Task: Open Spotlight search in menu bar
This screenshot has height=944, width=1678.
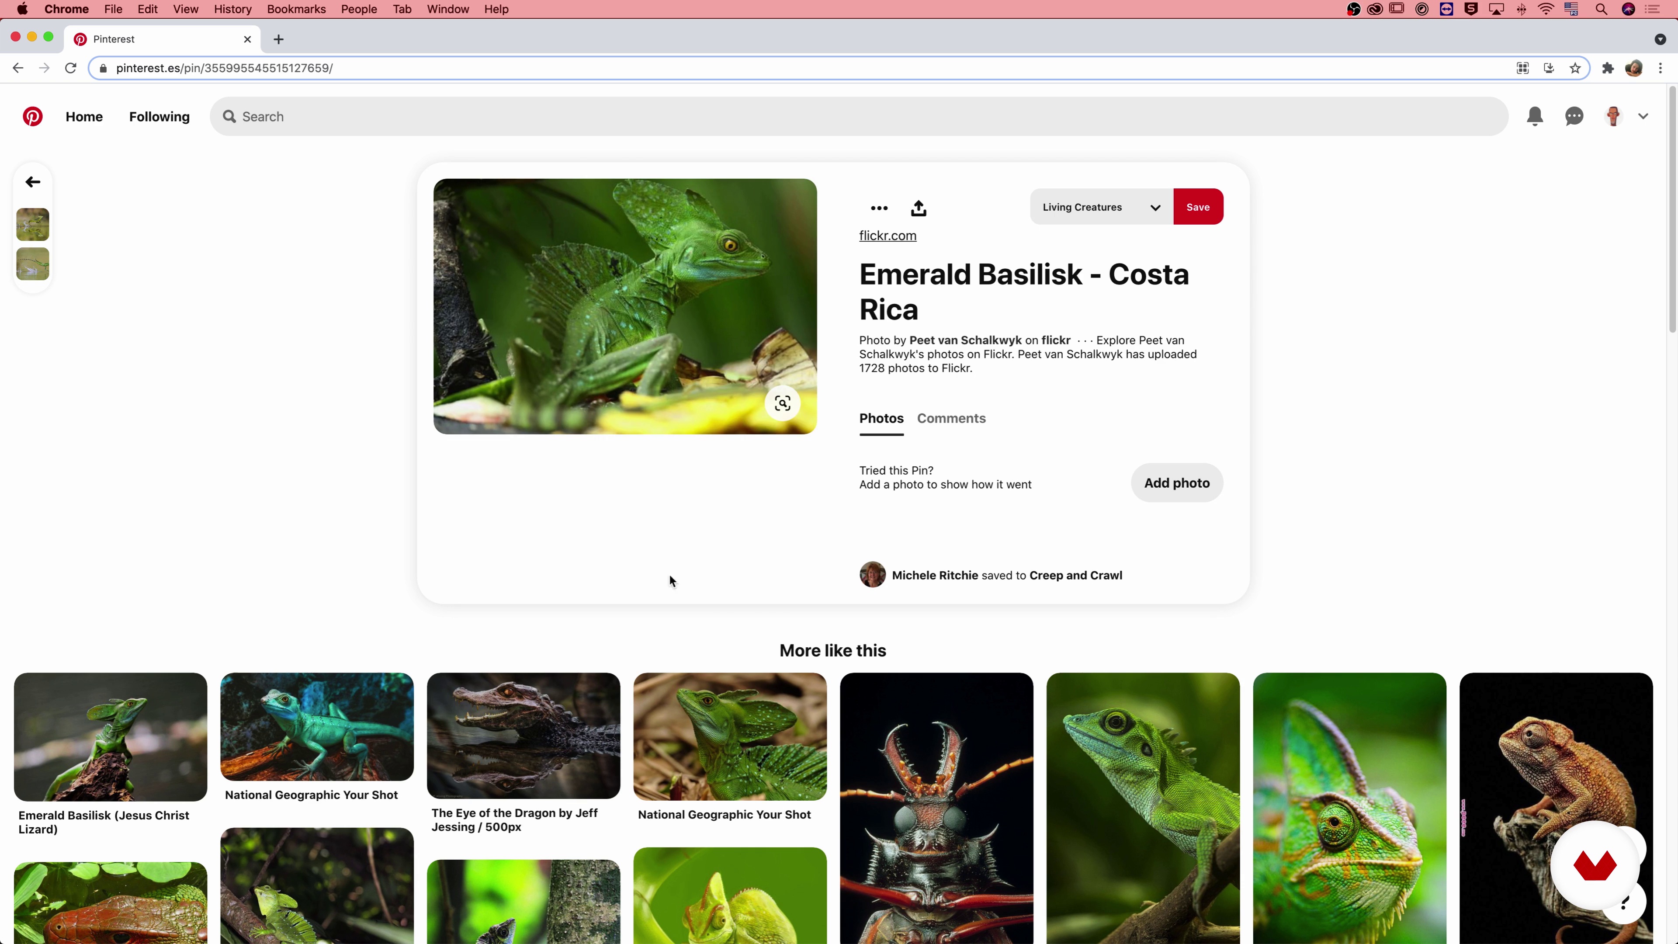Action: 1601,9
